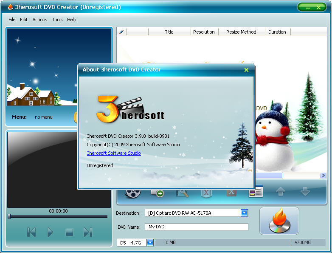Click the 3herosoft logo in About dialog
The image size is (332, 253).
130,109
